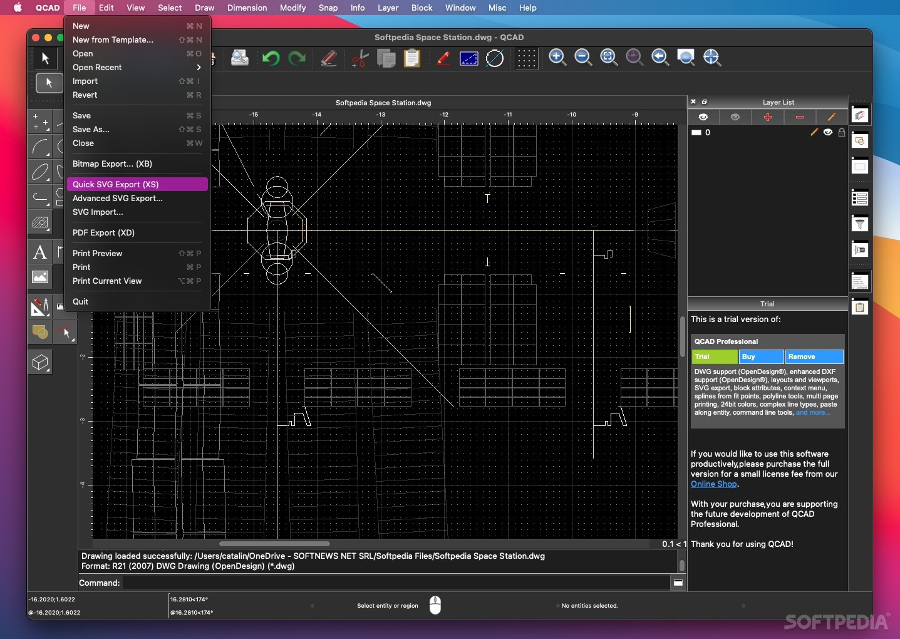
Task: Toggle visibility of layer 0
Action: [828, 132]
